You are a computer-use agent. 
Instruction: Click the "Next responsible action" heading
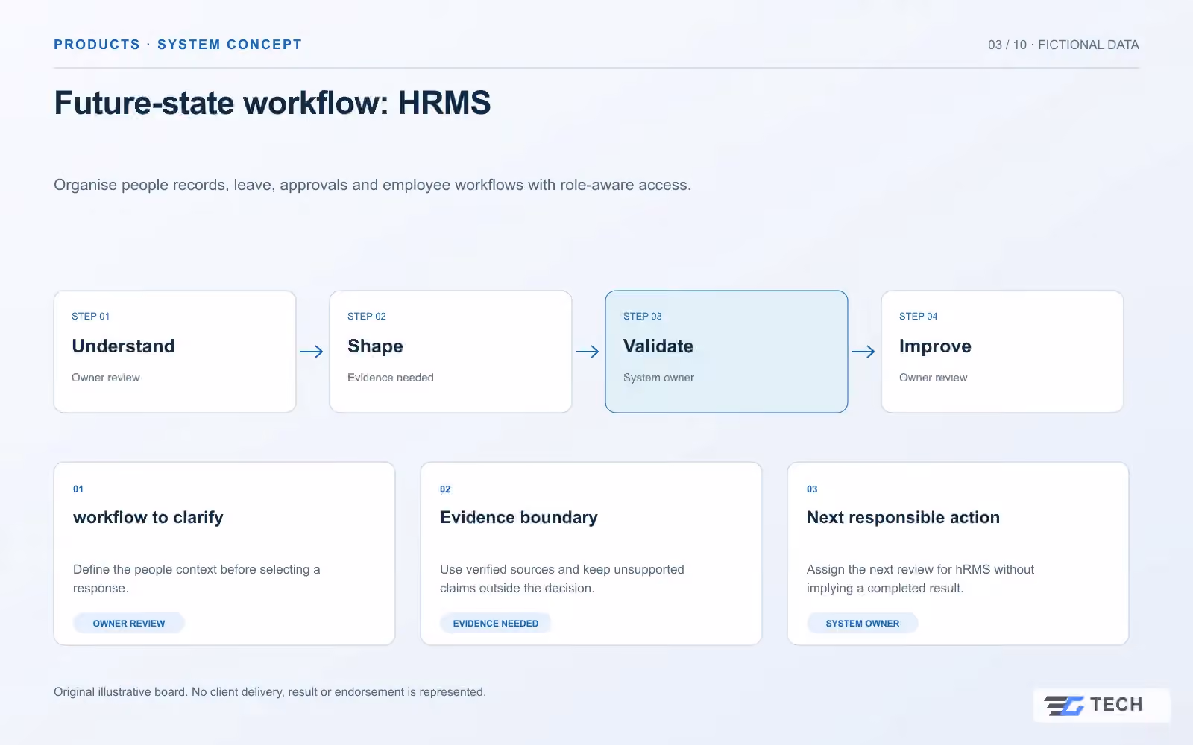point(904,518)
